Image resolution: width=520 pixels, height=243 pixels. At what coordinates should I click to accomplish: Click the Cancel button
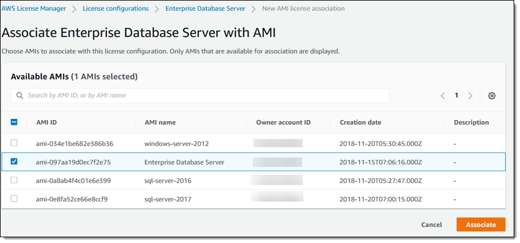(432, 225)
